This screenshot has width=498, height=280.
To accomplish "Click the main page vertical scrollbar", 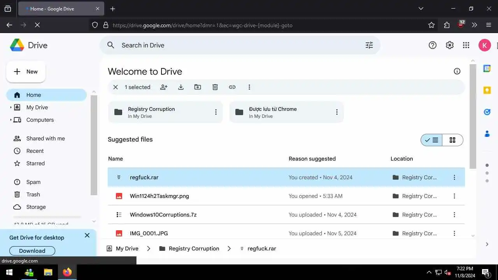I will [473, 117].
